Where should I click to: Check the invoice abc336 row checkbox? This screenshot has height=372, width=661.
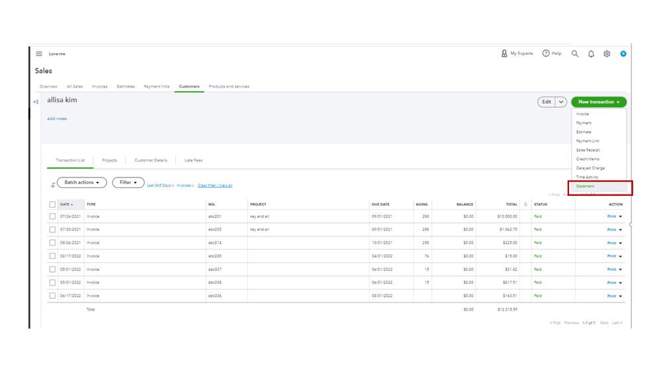click(52, 296)
